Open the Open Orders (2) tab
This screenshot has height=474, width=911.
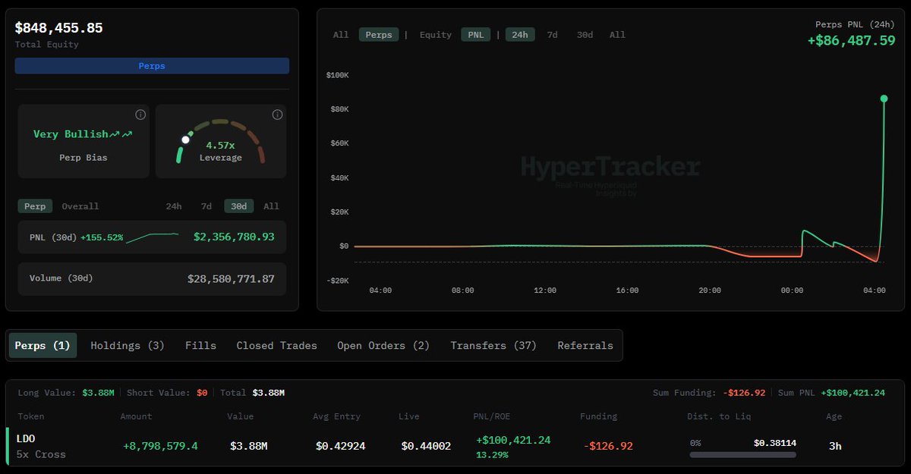coord(383,345)
